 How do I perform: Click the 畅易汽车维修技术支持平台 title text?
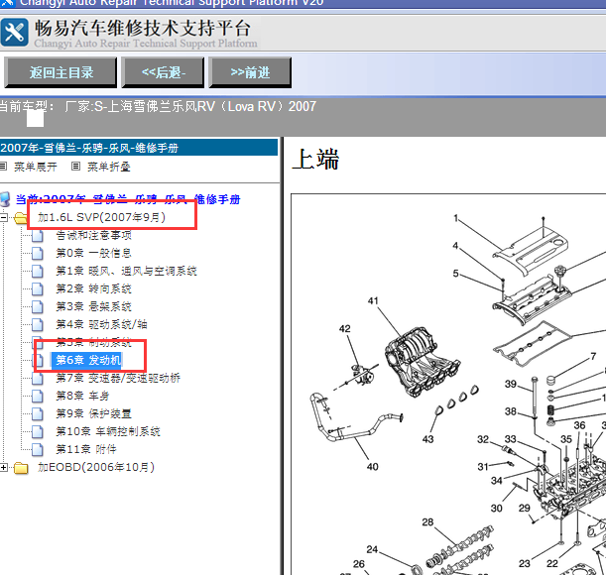143,28
